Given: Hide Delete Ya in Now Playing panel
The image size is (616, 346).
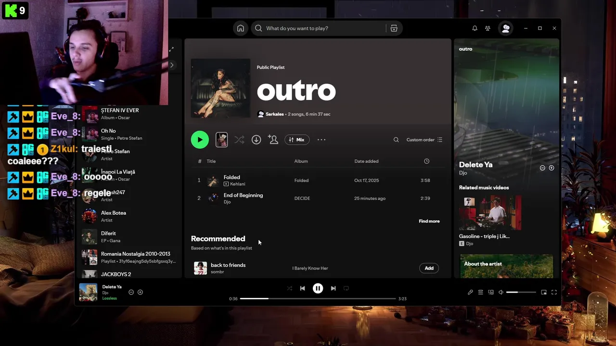Looking at the screenshot, I should pos(542,168).
